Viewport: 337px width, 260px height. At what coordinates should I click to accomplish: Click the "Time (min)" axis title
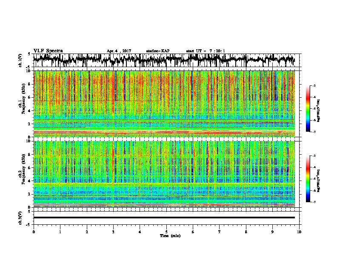click(170, 236)
